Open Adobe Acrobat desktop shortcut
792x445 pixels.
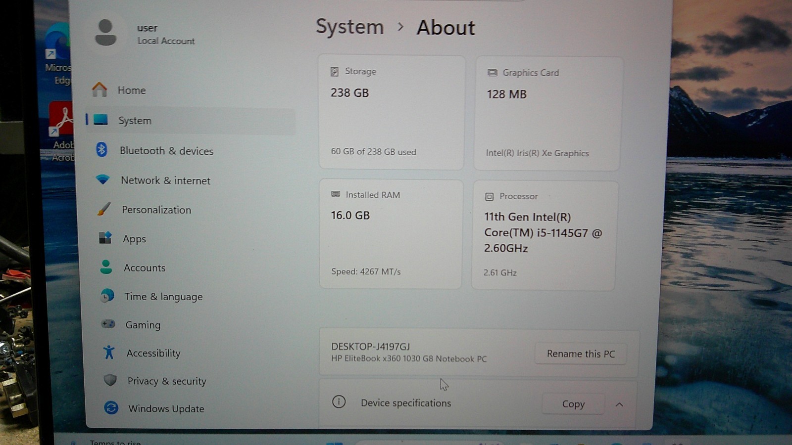tap(62, 131)
